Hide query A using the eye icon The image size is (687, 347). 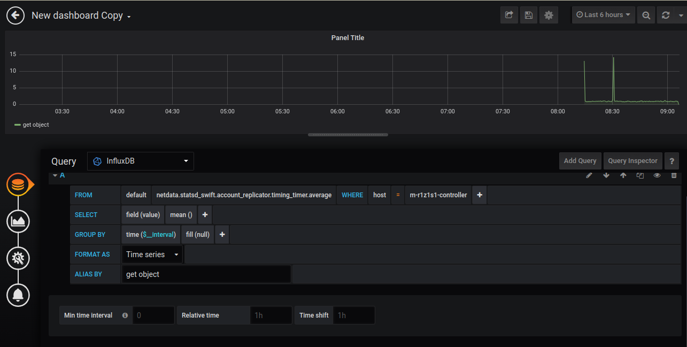657,175
